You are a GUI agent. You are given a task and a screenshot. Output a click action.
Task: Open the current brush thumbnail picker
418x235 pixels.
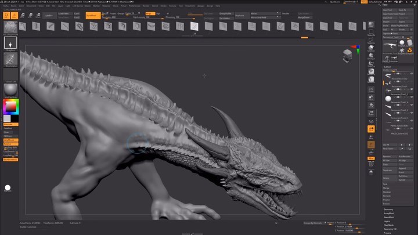pyautogui.click(x=10, y=27)
